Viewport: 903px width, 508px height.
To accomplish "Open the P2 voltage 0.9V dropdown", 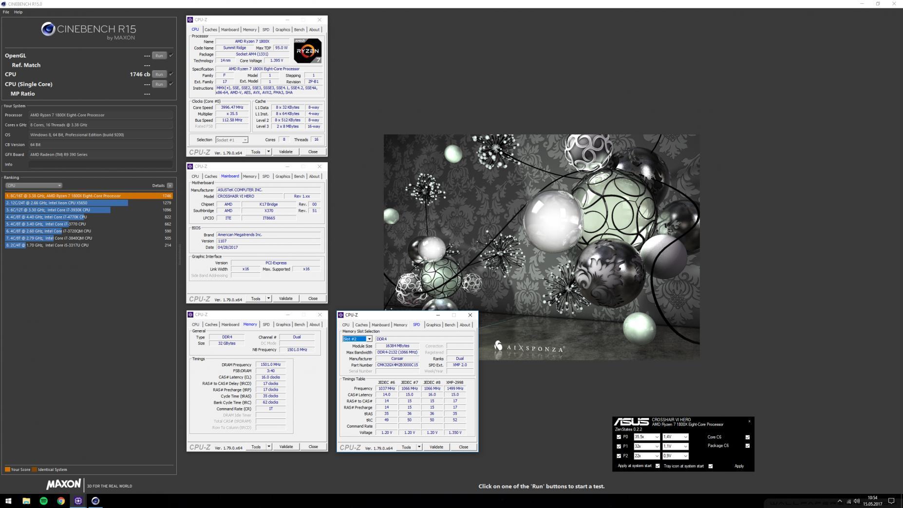I will point(675,456).
